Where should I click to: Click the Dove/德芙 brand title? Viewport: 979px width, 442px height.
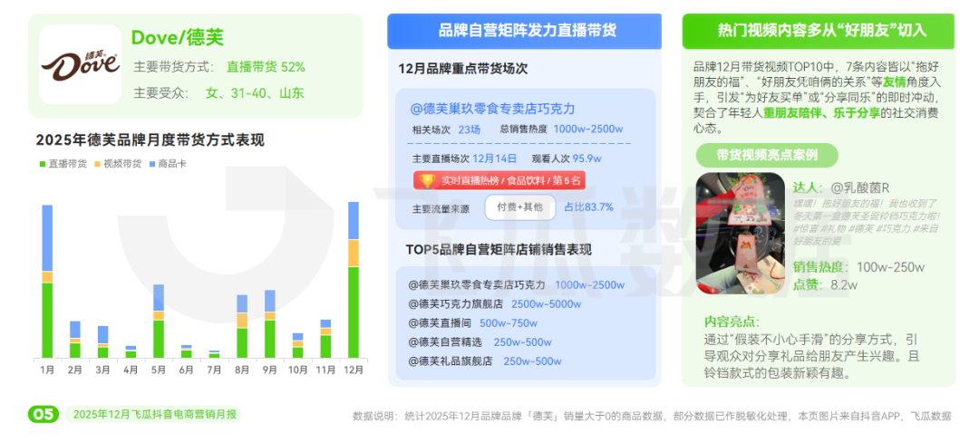click(178, 37)
